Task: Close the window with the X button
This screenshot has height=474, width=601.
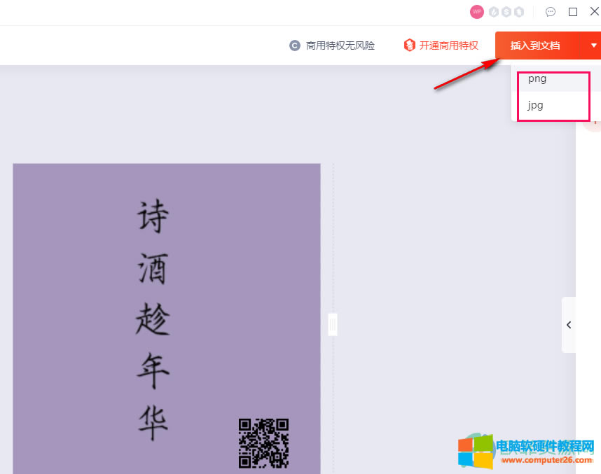Action: (x=594, y=12)
